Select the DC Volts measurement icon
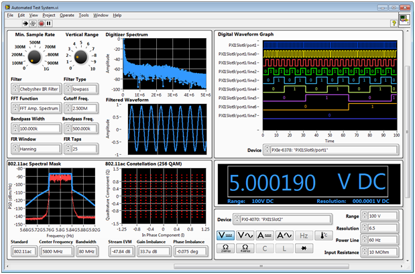The width and height of the screenshot is (415, 274). [x=226, y=234]
